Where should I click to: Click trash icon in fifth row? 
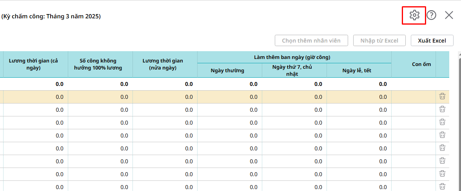442,148
